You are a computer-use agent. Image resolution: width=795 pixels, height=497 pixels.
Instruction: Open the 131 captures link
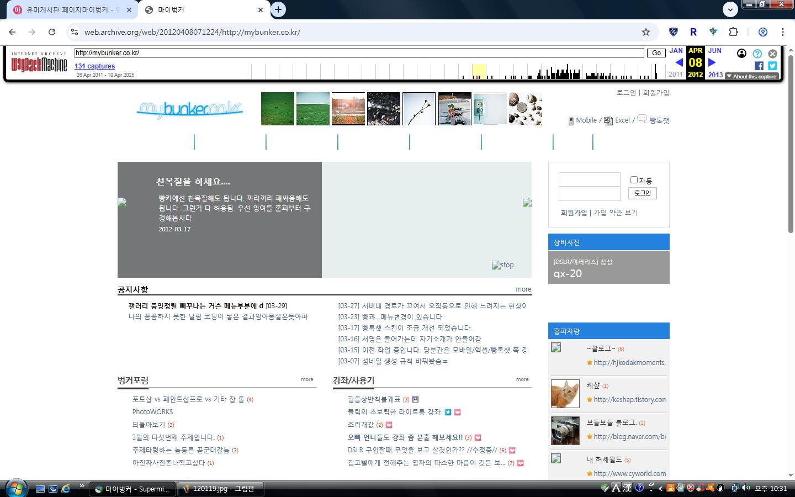coord(95,66)
